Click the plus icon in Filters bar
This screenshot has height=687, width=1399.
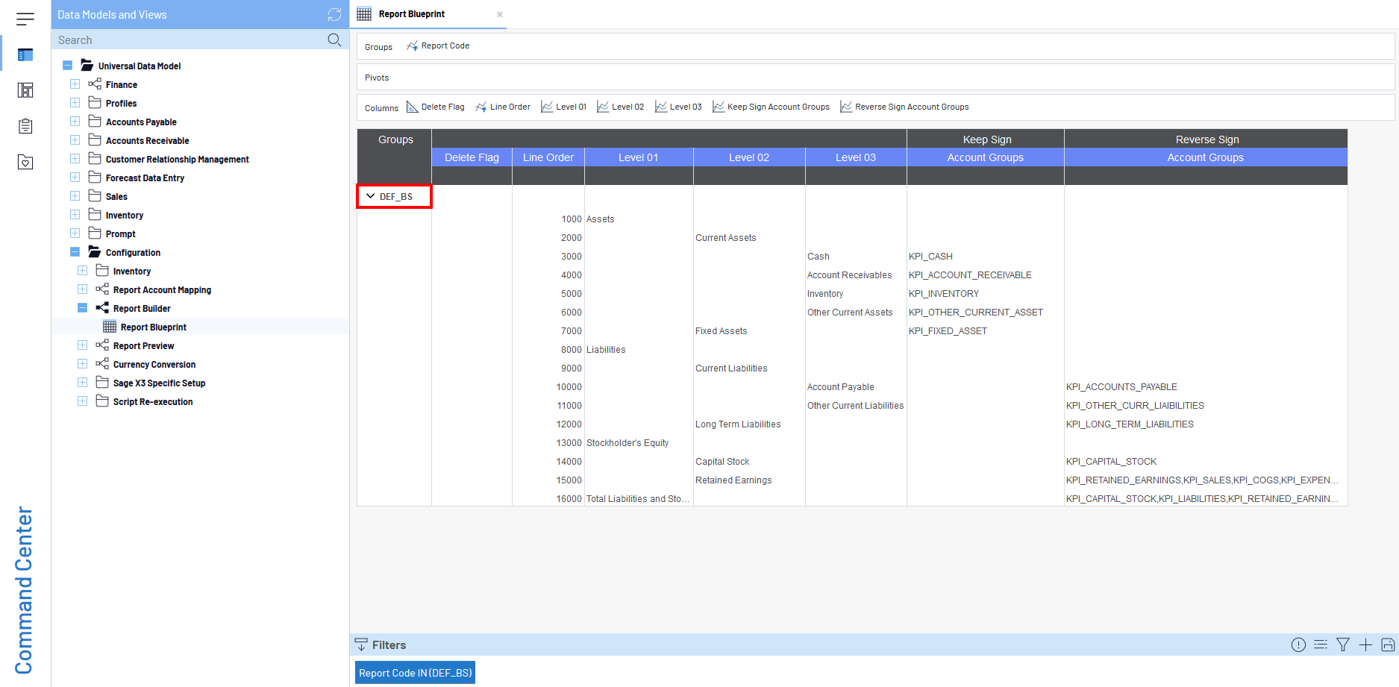(x=1365, y=644)
